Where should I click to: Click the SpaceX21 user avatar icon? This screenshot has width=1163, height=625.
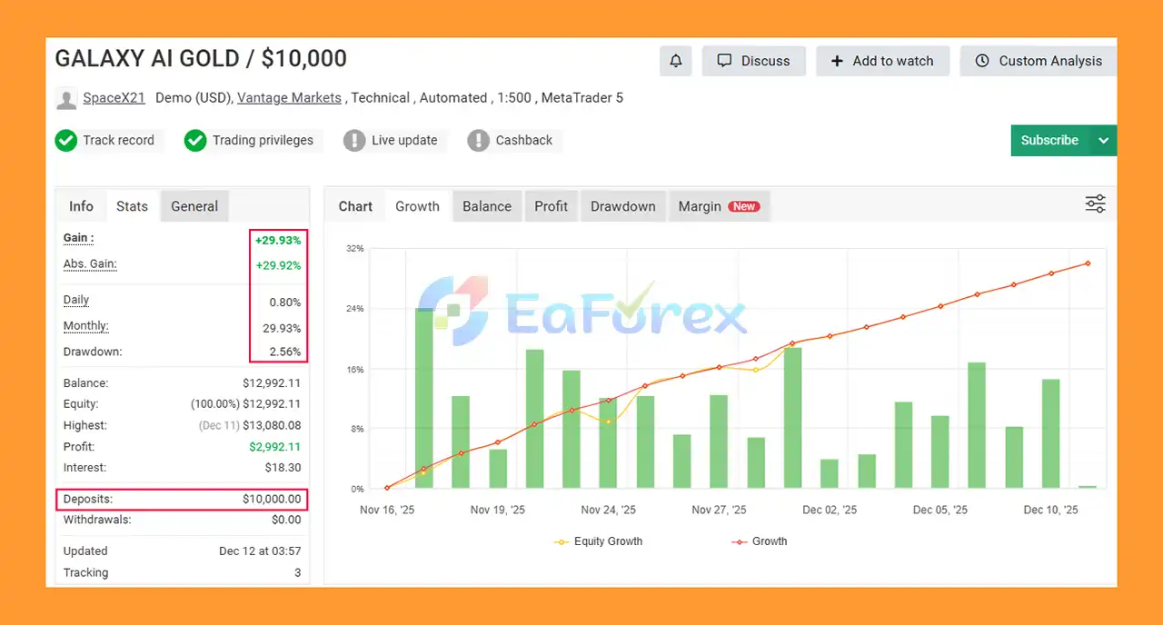pyautogui.click(x=65, y=98)
